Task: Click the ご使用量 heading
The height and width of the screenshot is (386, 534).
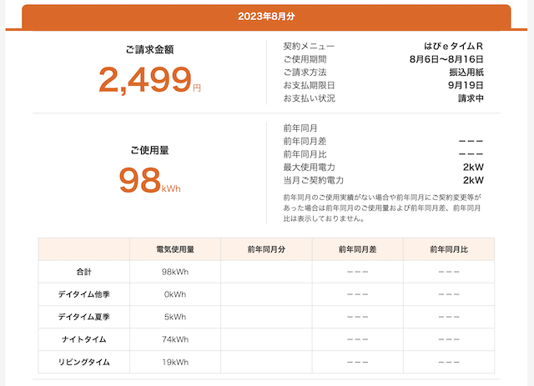Action: click(150, 150)
